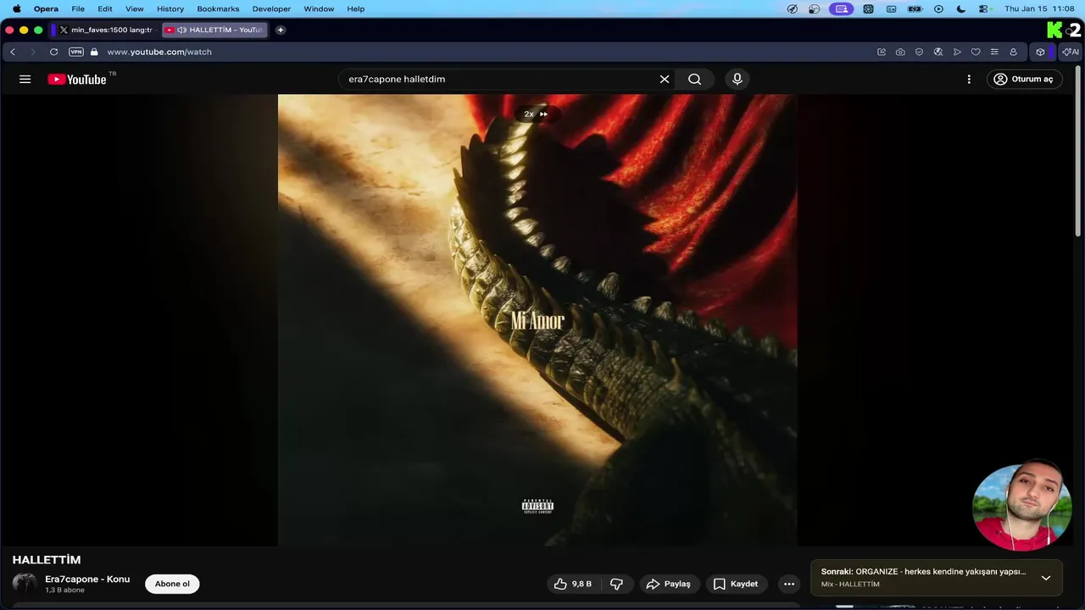This screenshot has height=610, width=1085.
Task: Open the YouTube hamburger guide menu
Action: tap(25, 79)
